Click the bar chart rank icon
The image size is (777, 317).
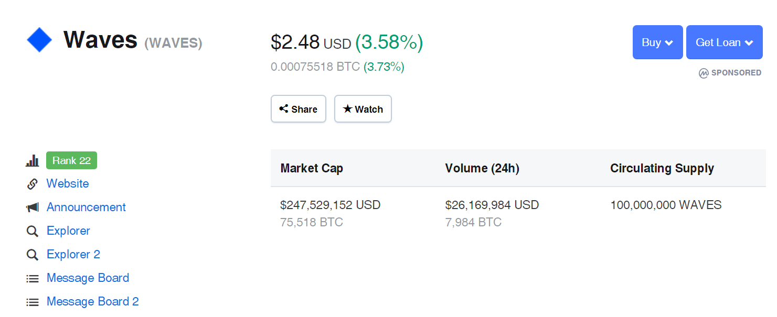pyautogui.click(x=33, y=161)
